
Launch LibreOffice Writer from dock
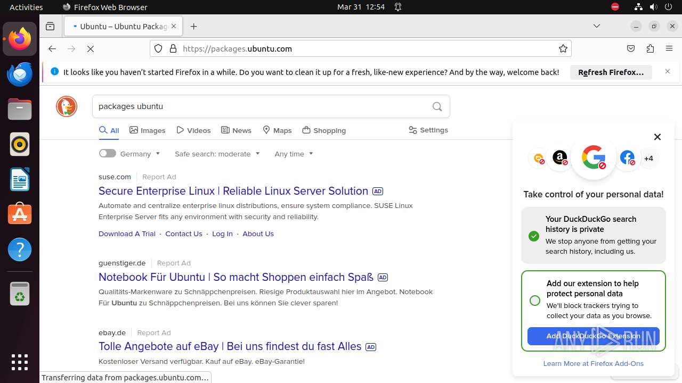click(20, 179)
